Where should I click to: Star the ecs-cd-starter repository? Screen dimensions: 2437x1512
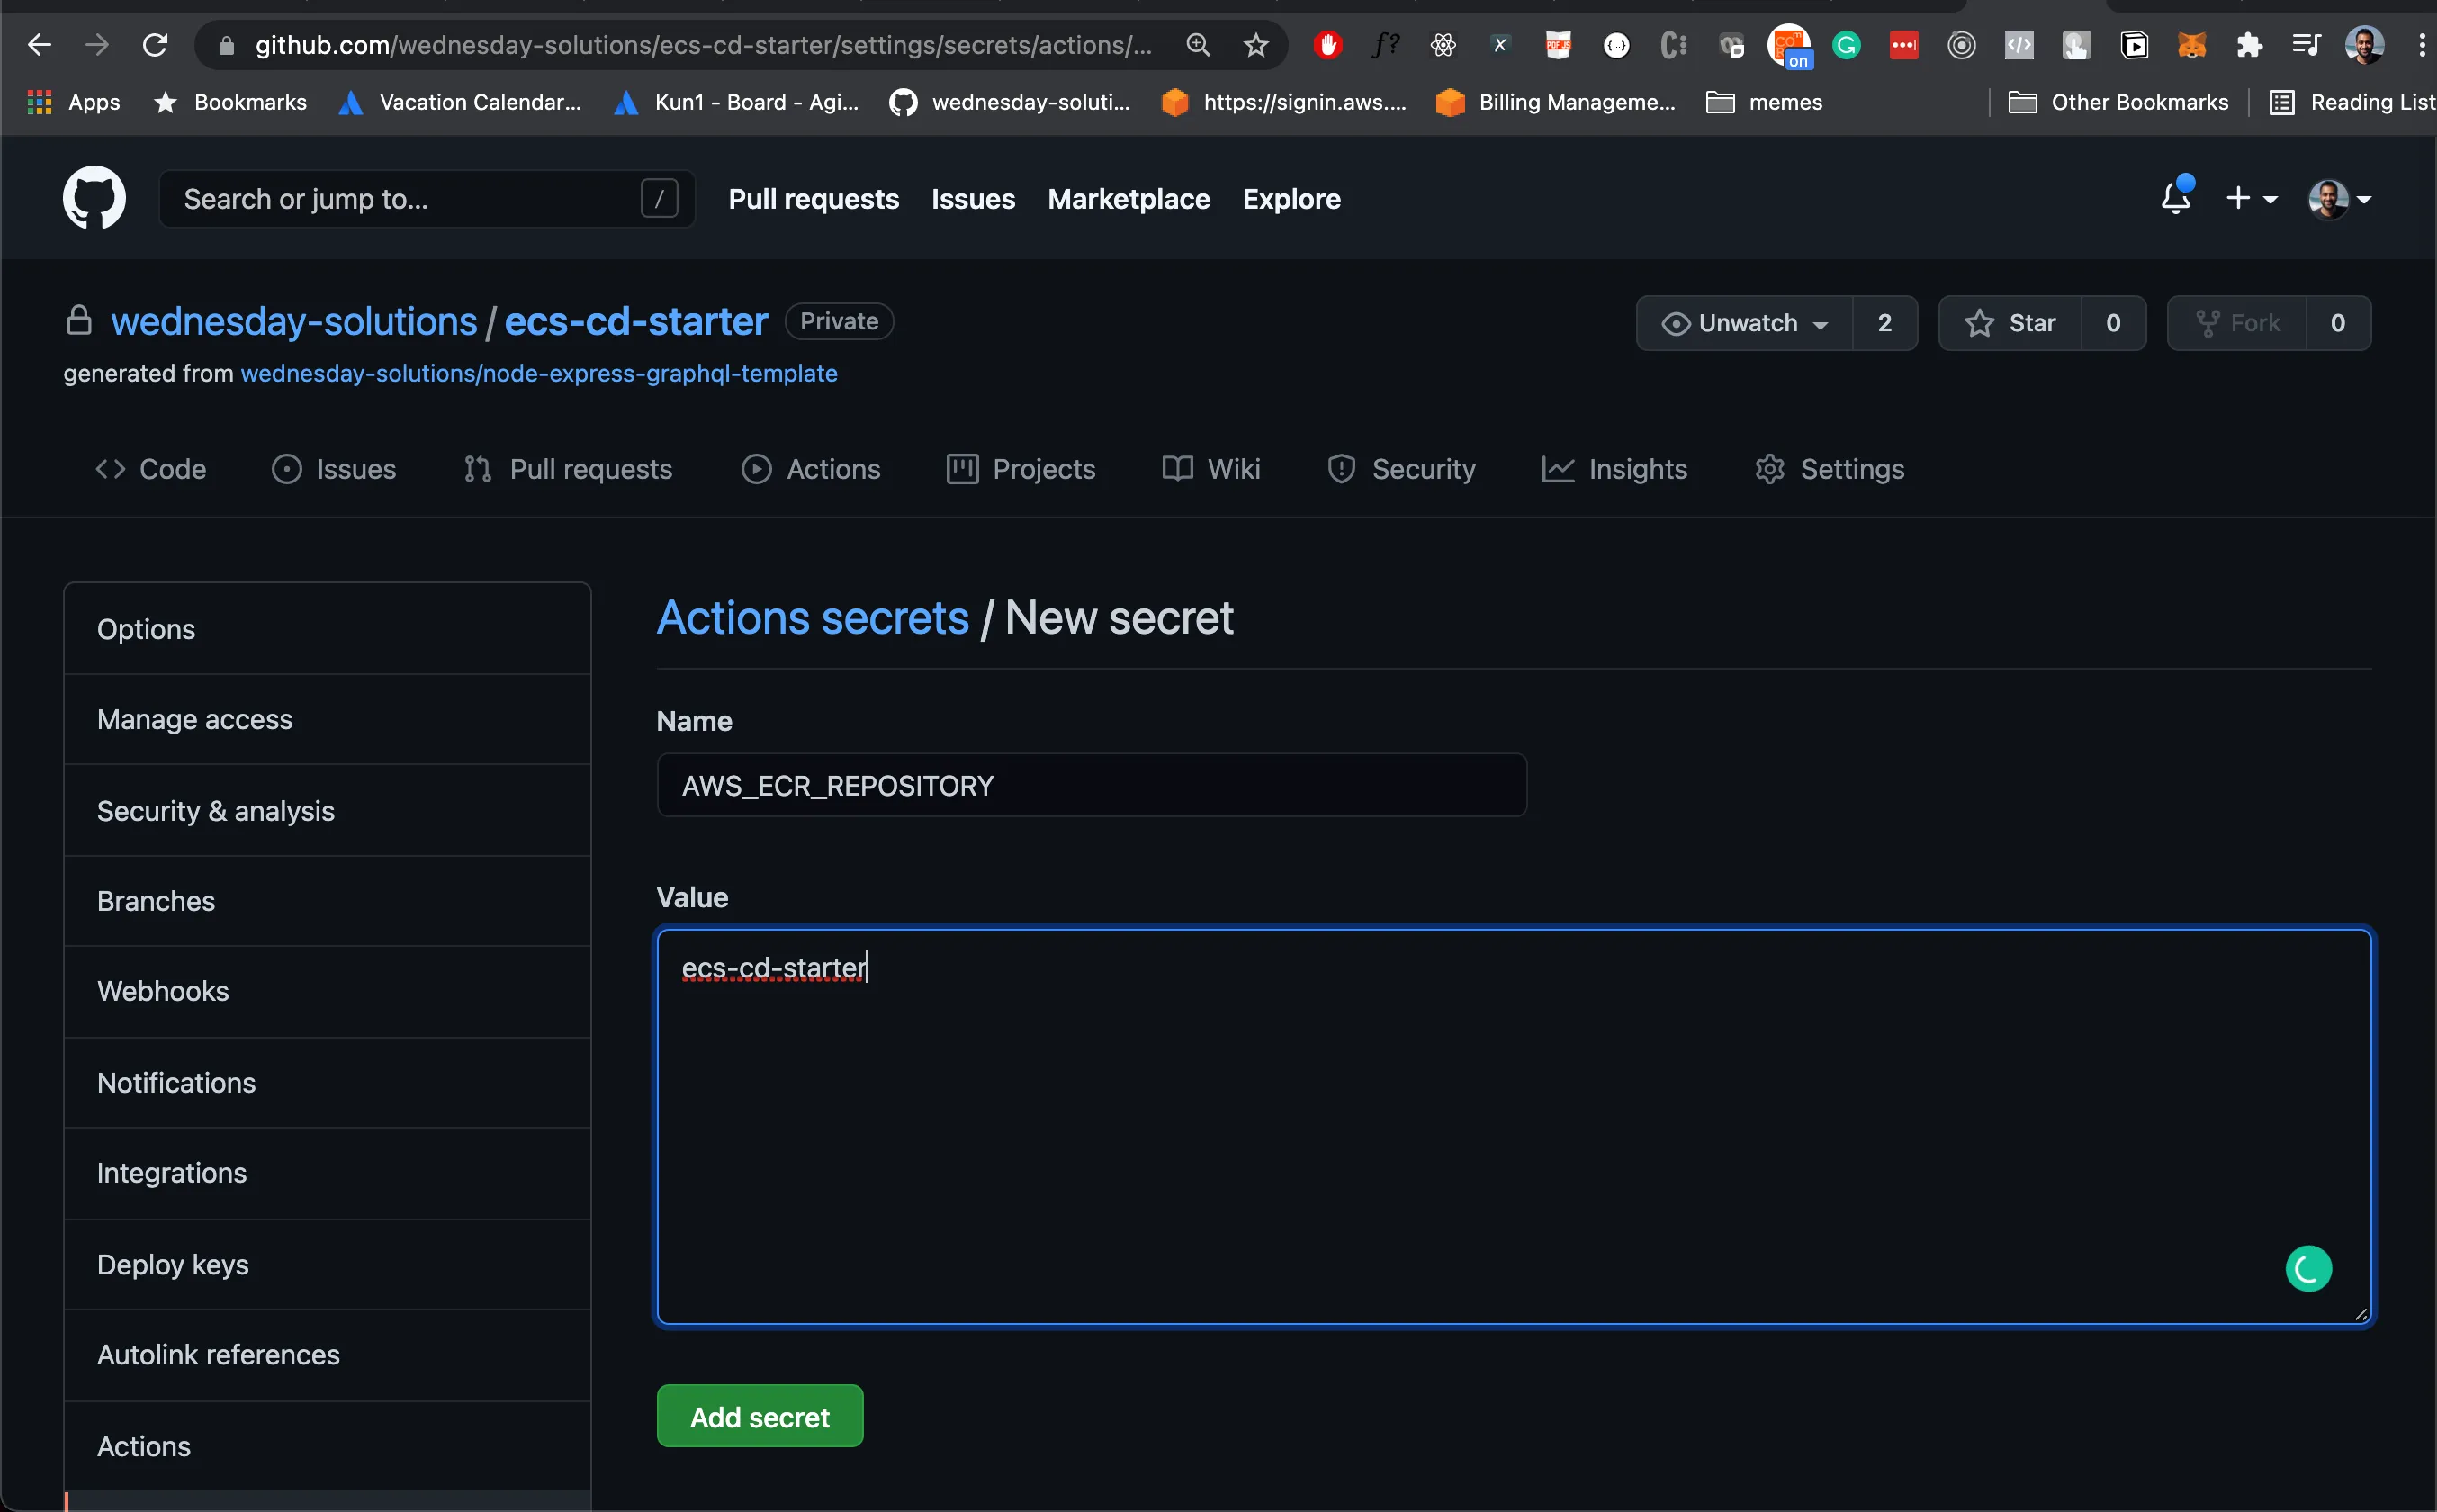point(2010,323)
